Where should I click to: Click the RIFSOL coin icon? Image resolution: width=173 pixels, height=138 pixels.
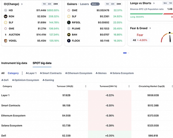pyautogui.click(x=69, y=22)
